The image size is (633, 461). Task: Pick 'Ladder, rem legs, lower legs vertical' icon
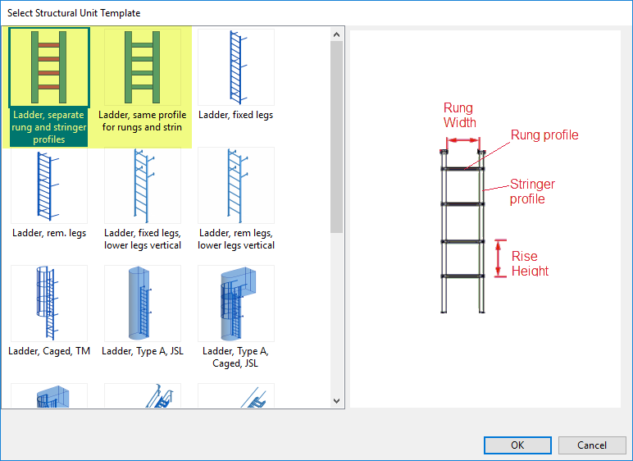coord(236,186)
